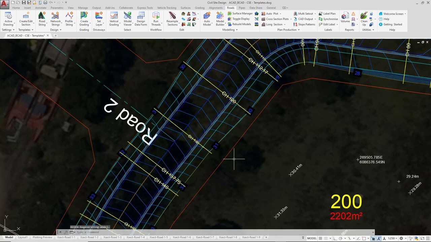Toggle annotation object visibility
This screenshot has height=242, width=431.
click(379, 238)
